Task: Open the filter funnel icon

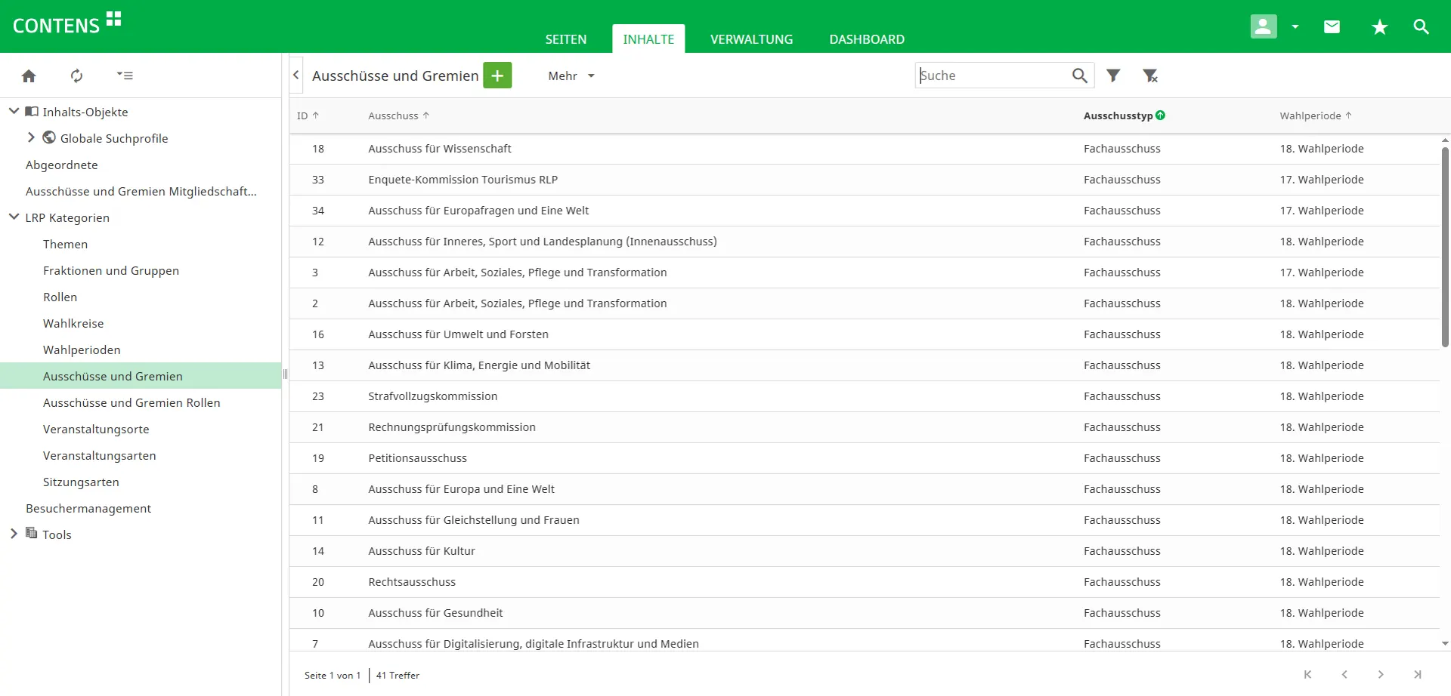Action: (x=1113, y=75)
